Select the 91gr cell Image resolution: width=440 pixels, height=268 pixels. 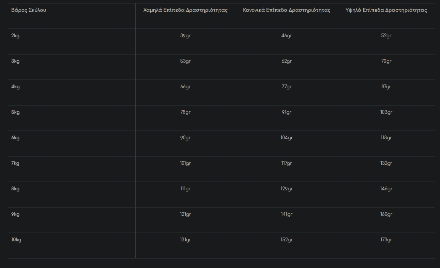(x=286, y=112)
